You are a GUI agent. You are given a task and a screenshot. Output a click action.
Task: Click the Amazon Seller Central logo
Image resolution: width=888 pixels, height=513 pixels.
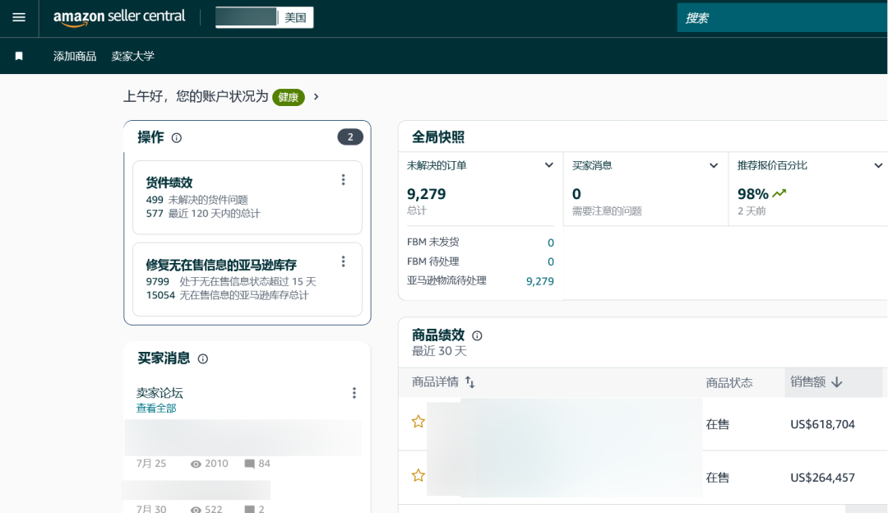click(119, 16)
